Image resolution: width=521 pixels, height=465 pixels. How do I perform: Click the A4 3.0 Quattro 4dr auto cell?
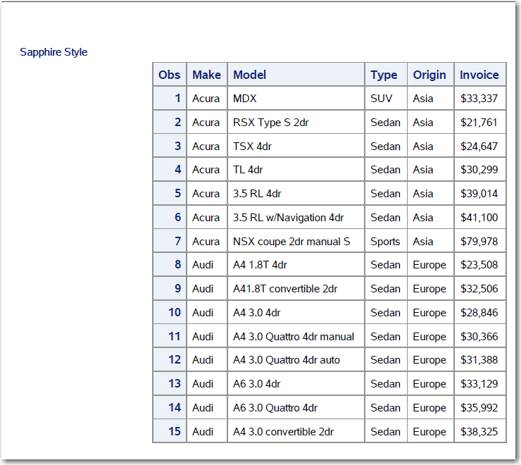click(287, 360)
